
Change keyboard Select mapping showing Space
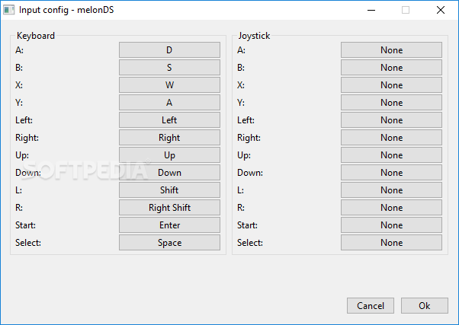coord(169,243)
